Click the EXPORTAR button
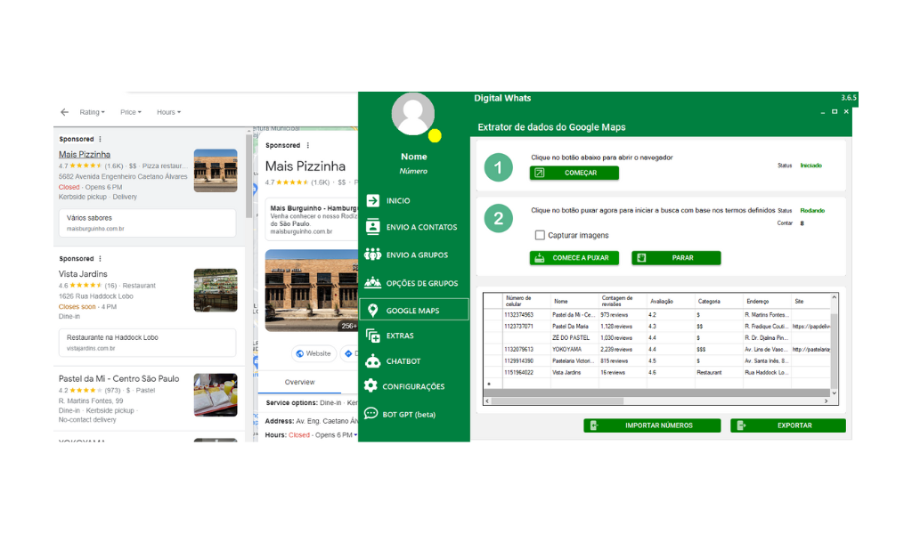The height and width of the screenshot is (534, 912). [x=788, y=425]
